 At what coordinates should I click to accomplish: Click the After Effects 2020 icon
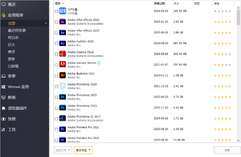click(62, 22)
